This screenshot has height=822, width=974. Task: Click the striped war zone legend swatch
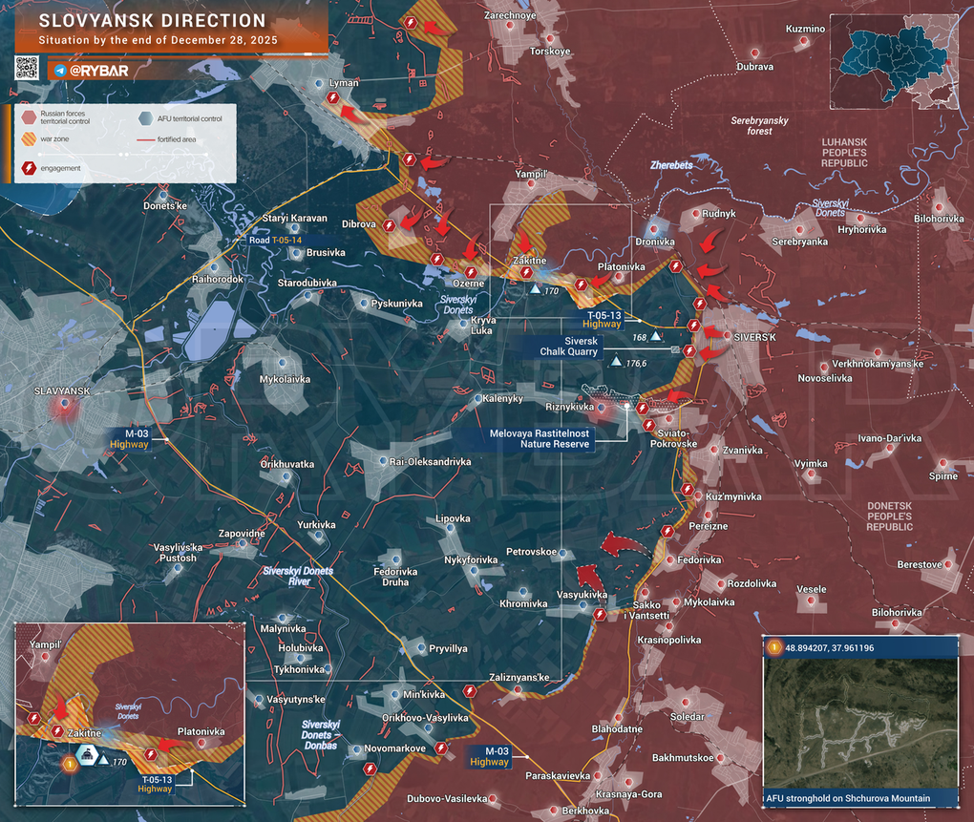coord(28,139)
